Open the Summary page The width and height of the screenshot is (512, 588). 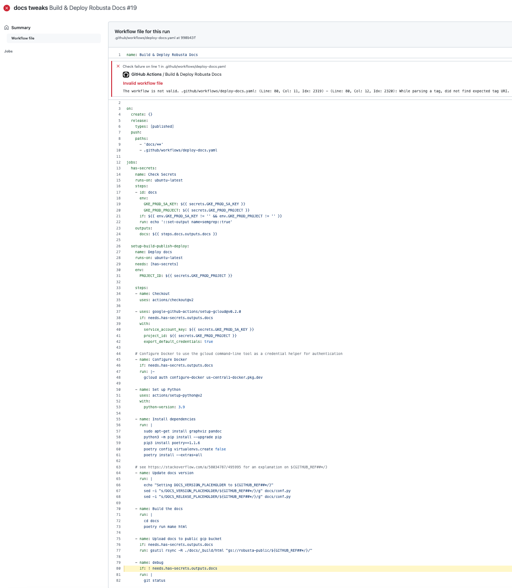[x=21, y=27]
